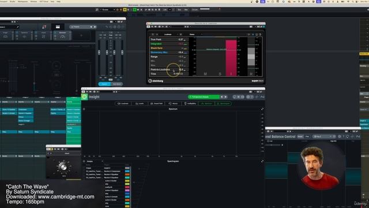The height and width of the screenshot is (208, 369).
Task: Open Stereo channel dropdown in SuperVision
Action: click(195, 35)
